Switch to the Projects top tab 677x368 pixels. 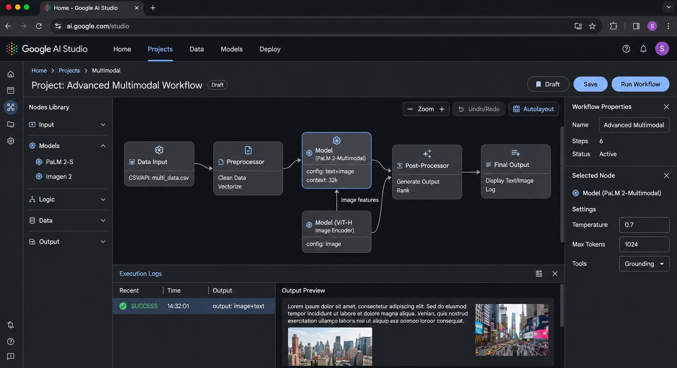click(160, 49)
